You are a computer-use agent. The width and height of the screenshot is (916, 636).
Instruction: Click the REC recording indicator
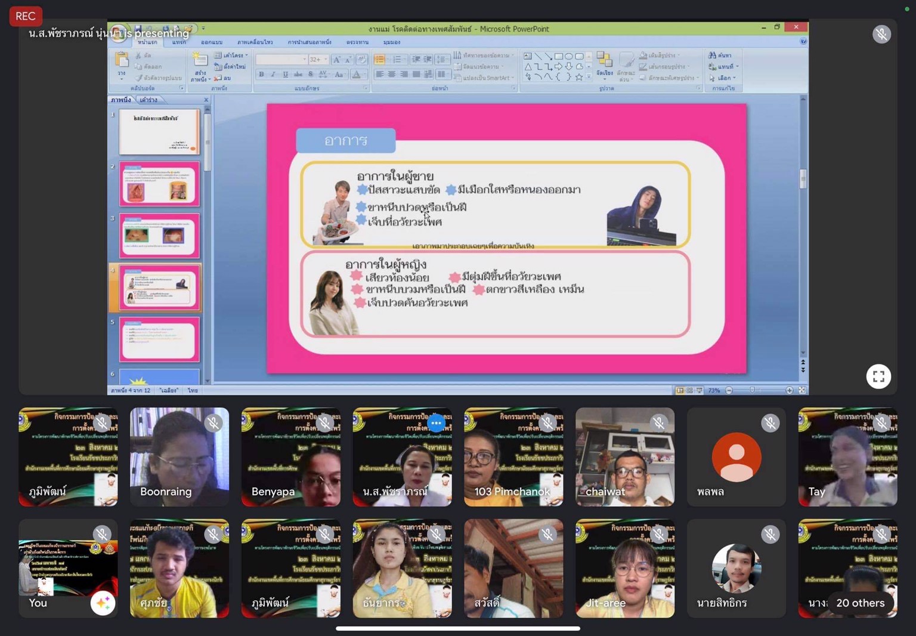pyautogui.click(x=26, y=16)
